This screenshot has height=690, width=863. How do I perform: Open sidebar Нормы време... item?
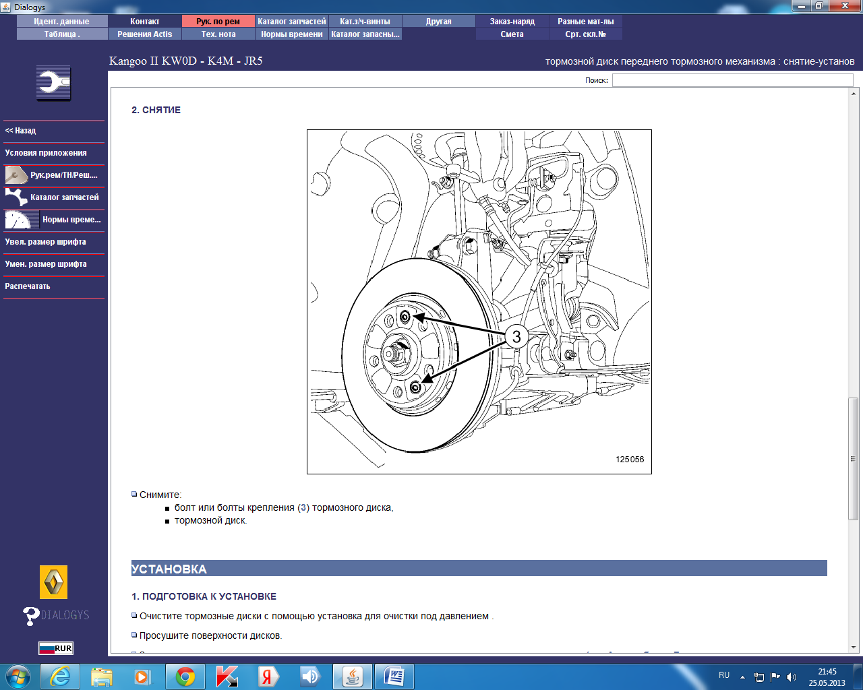click(x=54, y=220)
